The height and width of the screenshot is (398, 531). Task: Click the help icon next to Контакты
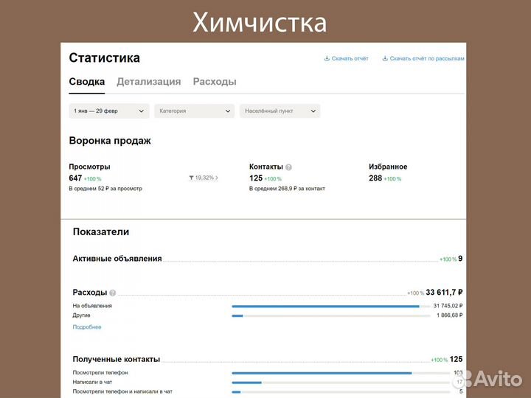(x=288, y=167)
